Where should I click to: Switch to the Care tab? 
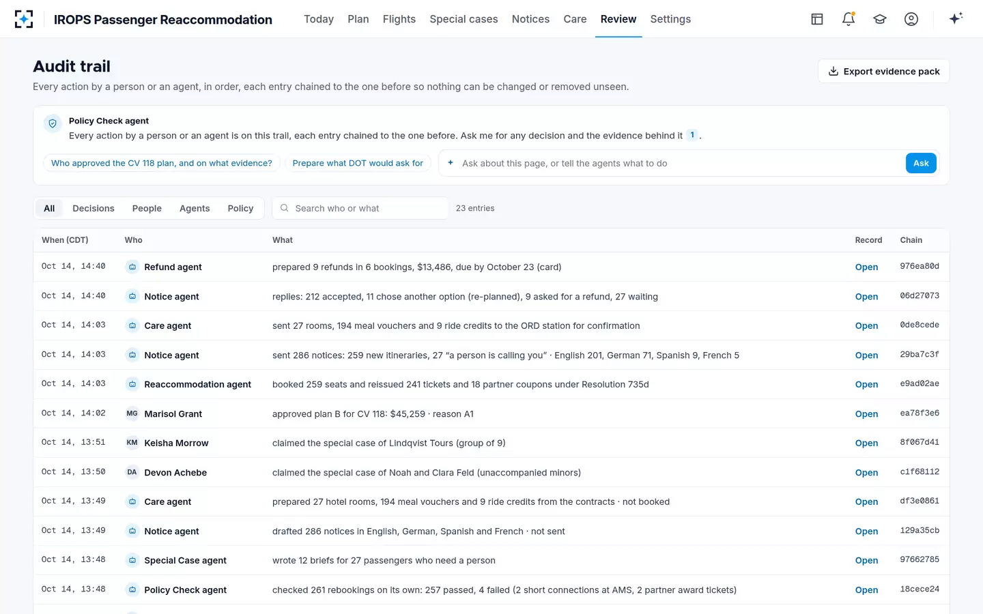575,19
